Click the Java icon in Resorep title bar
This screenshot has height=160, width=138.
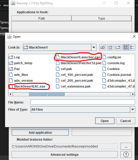(13, 3)
